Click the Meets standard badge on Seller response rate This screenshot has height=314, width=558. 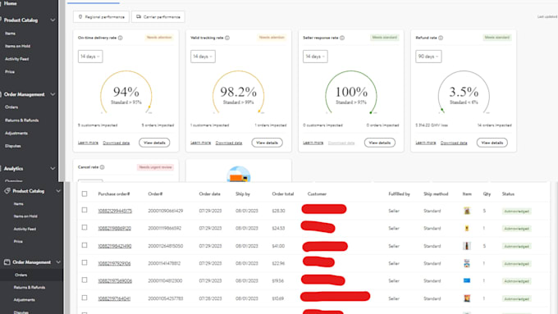click(x=384, y=38)
